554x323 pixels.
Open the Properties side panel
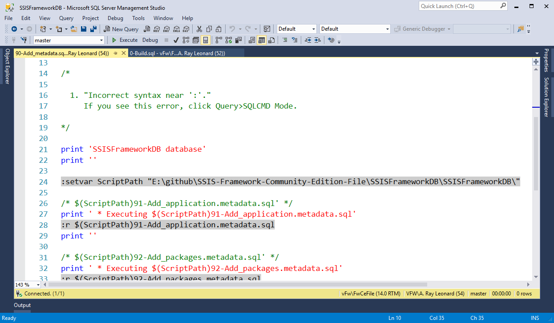(x=546, y=61)
